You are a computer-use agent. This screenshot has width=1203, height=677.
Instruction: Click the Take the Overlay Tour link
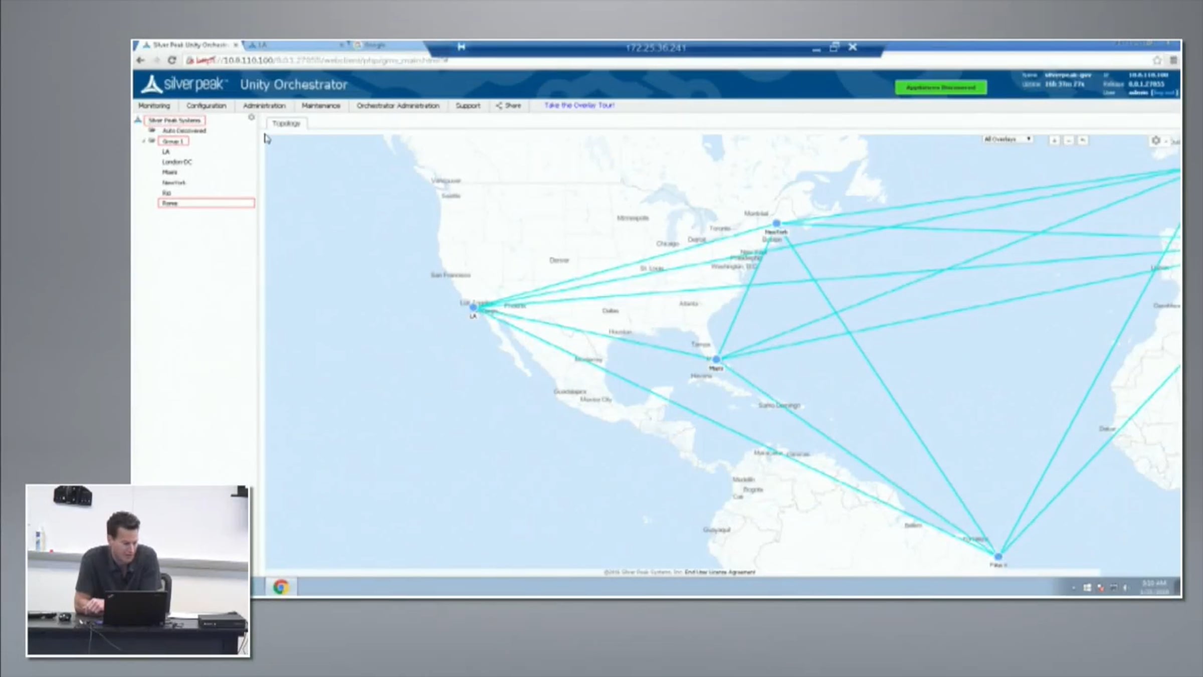point(579,105)
